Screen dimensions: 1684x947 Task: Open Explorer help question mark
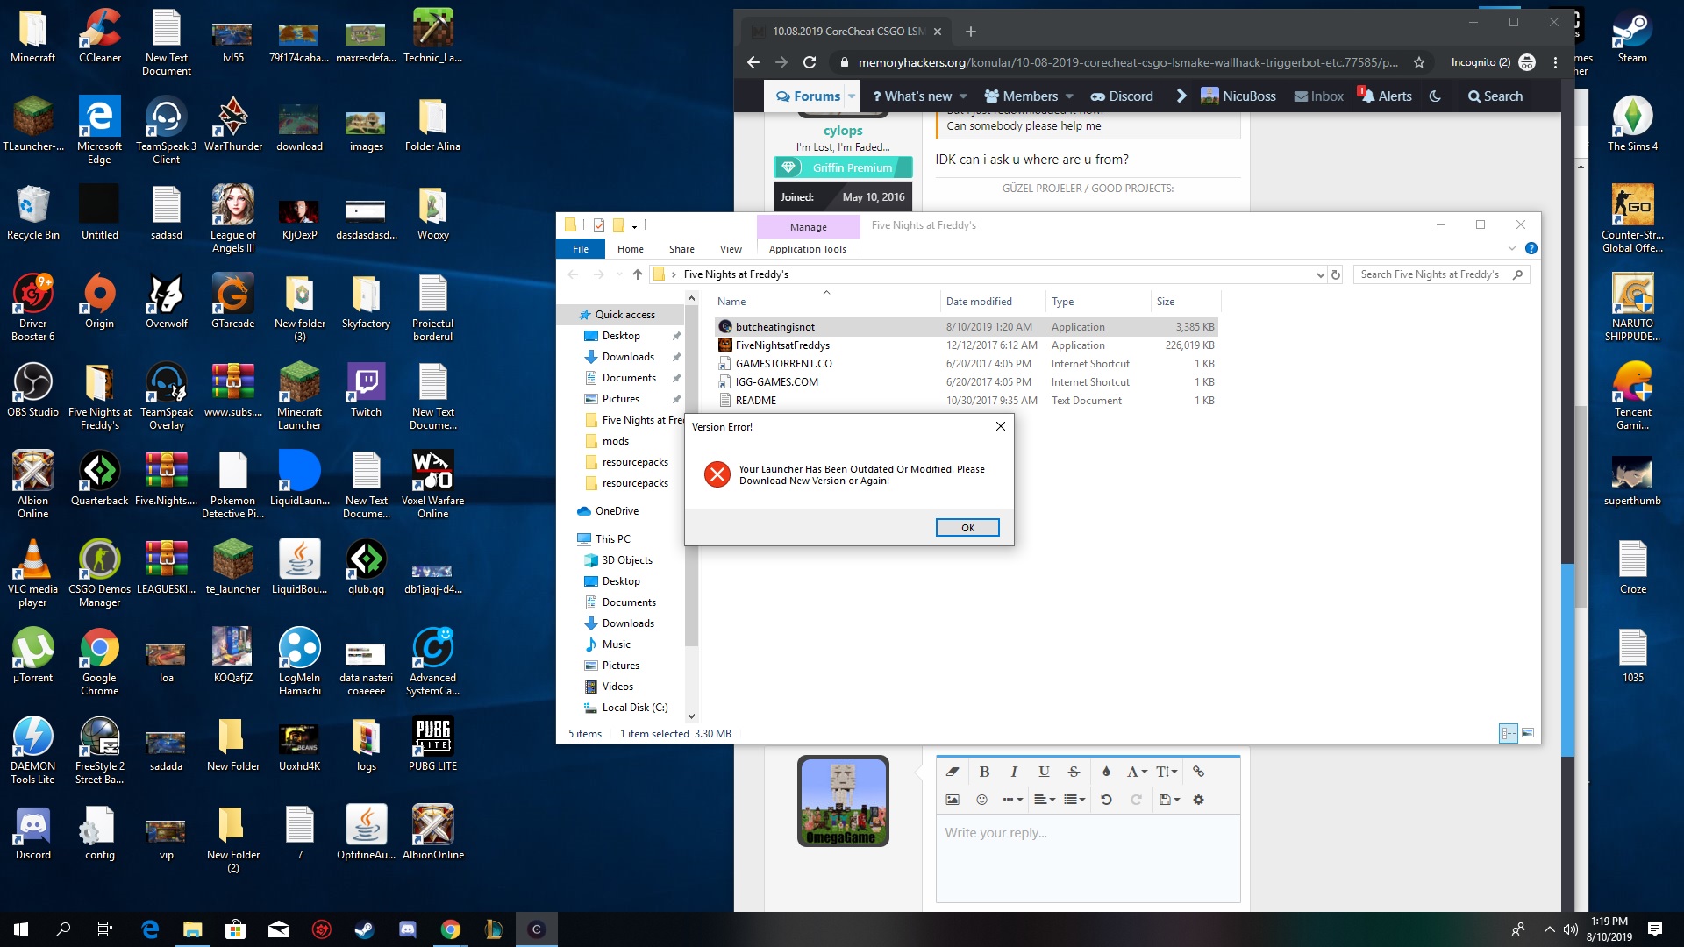point(1531,248)
